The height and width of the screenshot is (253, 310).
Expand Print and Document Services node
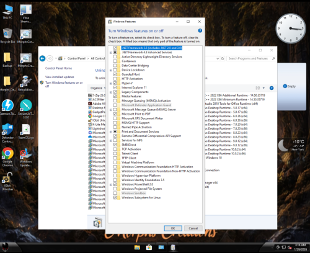point(111,131)
